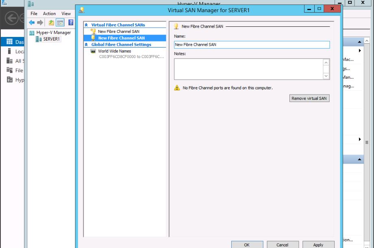Collapse the top Actions pane section arrow
Screen dimensions: 374x248
click(359, 42)
